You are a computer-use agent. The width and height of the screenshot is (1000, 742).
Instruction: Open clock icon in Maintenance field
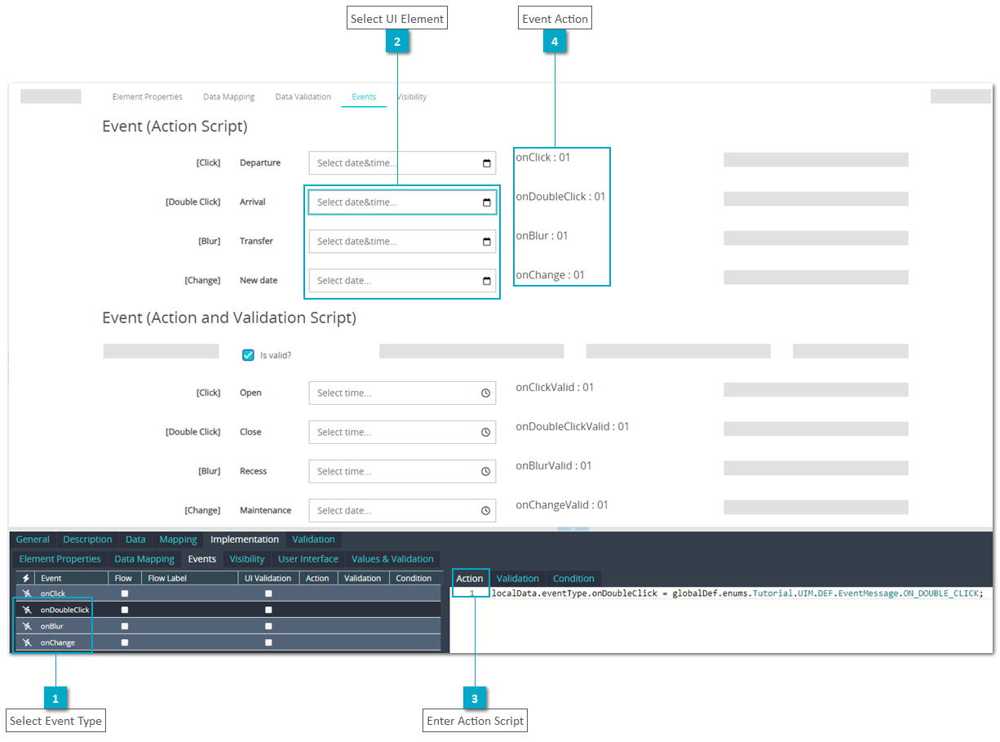coord(485,511)
